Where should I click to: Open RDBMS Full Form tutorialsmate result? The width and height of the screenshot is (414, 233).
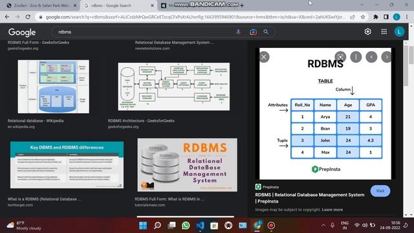(x=169, y=199)
